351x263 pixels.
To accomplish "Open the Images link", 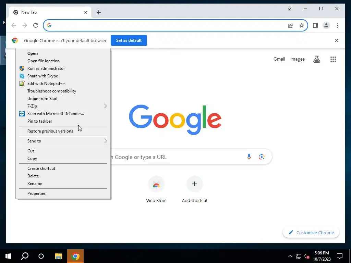I will (x=297, y=59).
